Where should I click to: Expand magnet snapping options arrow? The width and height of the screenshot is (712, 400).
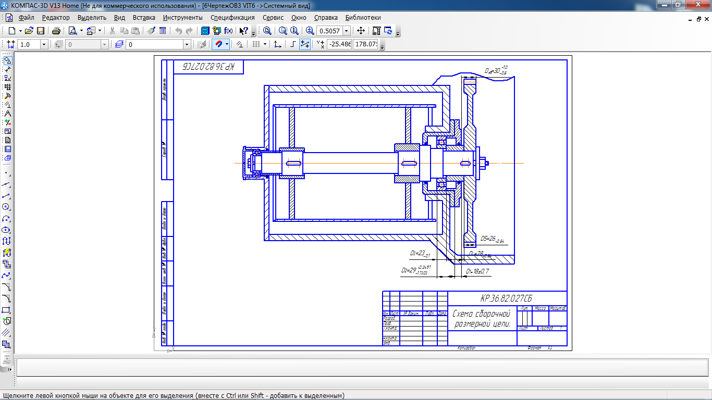coord(227,44)
